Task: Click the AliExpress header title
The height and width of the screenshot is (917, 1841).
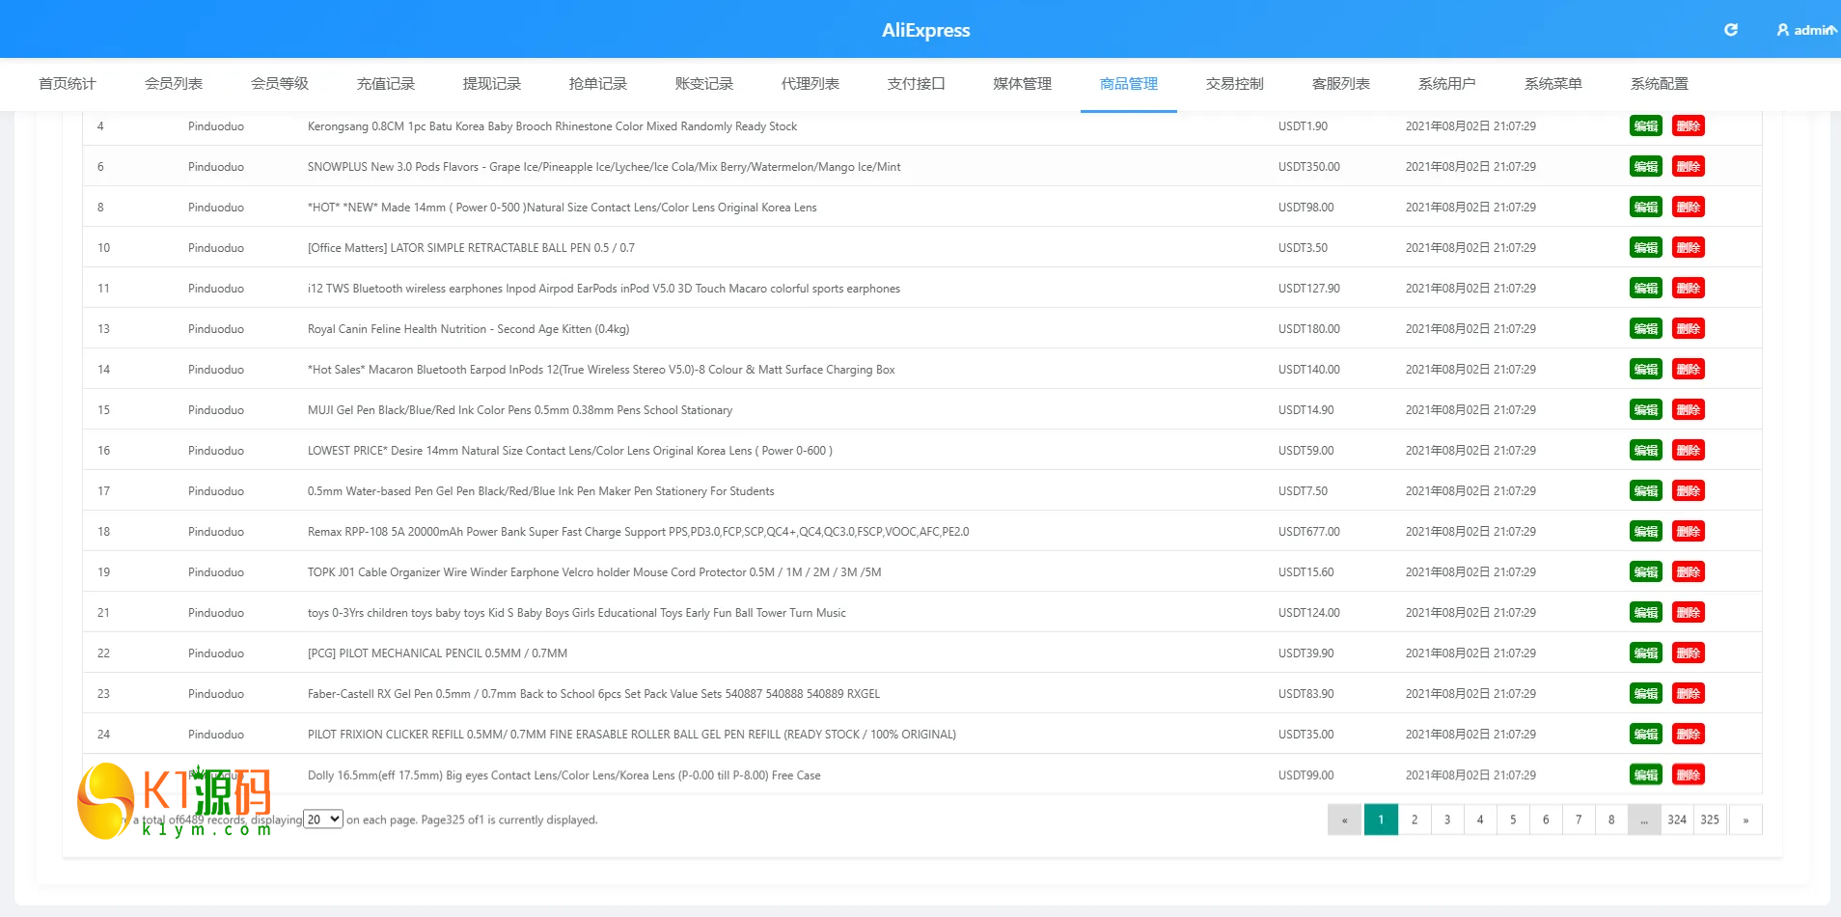Action: pos(926,30)
